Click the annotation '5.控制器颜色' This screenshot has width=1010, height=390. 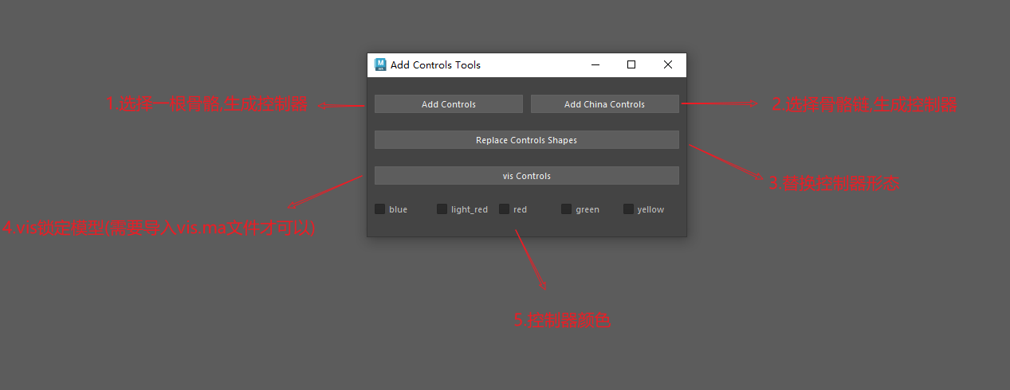(563, 321)
